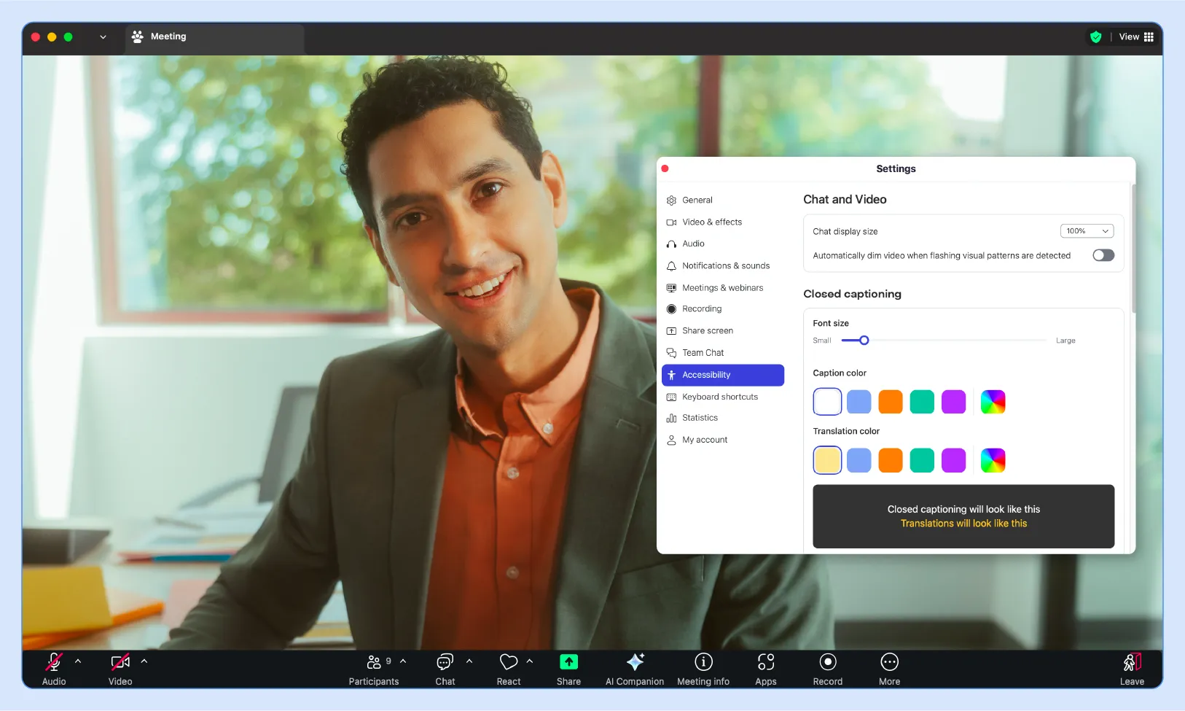The image size is (1185, 711).
Task: Expand the Video options chevron
Action: point(144,662)
